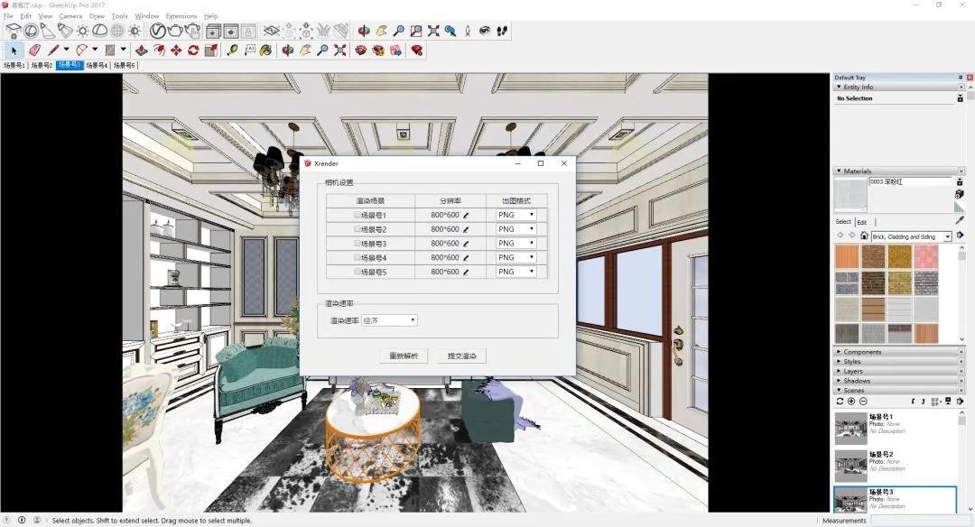Viewport: 975px width, 527px height.
Task: Pick the Eraser tool
Action: 34,51
